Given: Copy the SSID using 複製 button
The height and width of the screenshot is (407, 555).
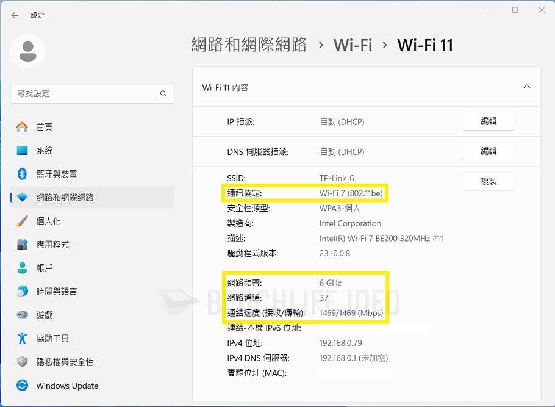Looking at the screenshot, I should (488, 181).
